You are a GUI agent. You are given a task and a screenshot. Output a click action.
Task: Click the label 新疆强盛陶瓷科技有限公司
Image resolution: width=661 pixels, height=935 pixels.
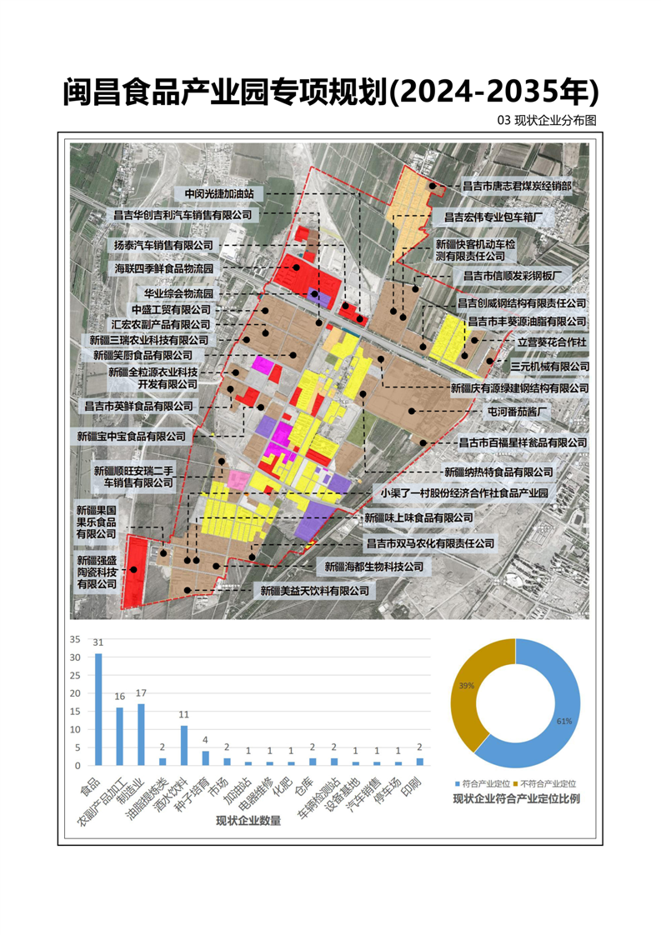97,572
